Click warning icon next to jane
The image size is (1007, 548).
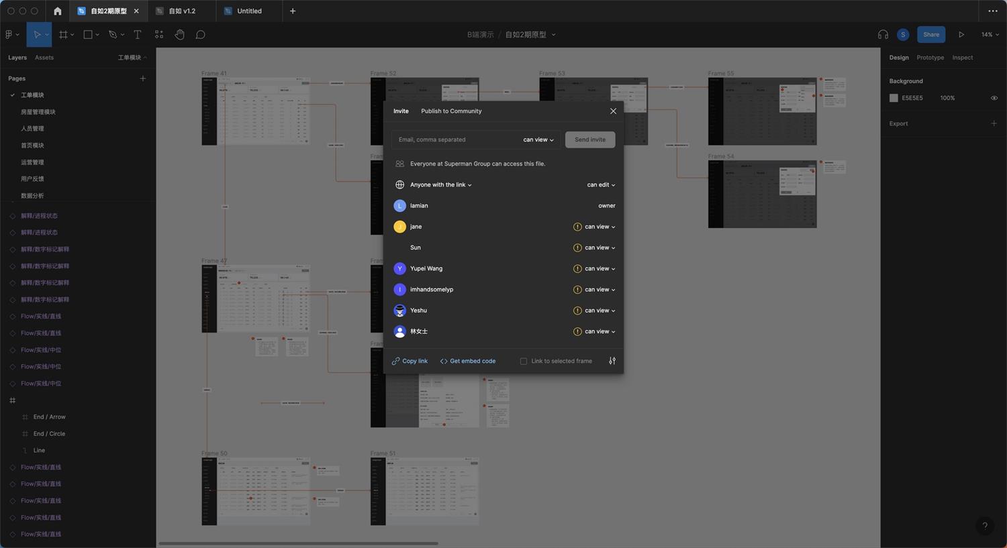[577, 227]
